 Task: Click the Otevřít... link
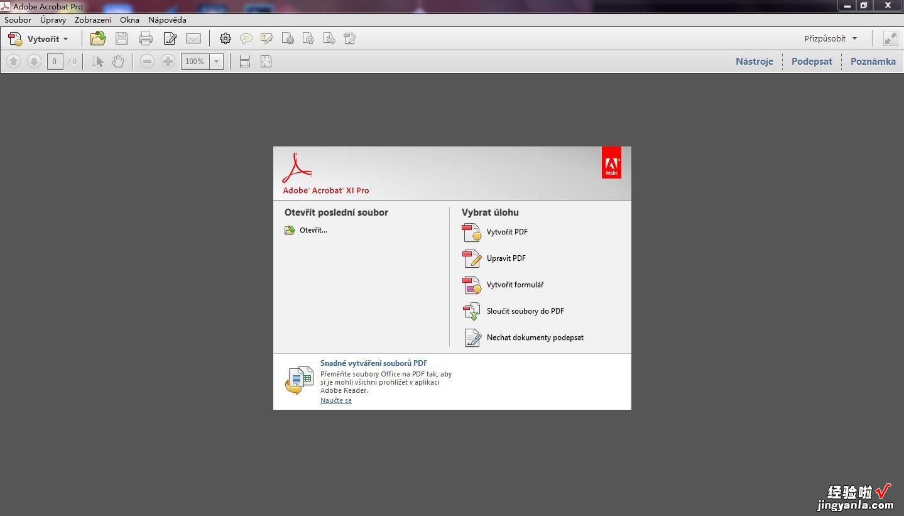click(x=313, y=230)
